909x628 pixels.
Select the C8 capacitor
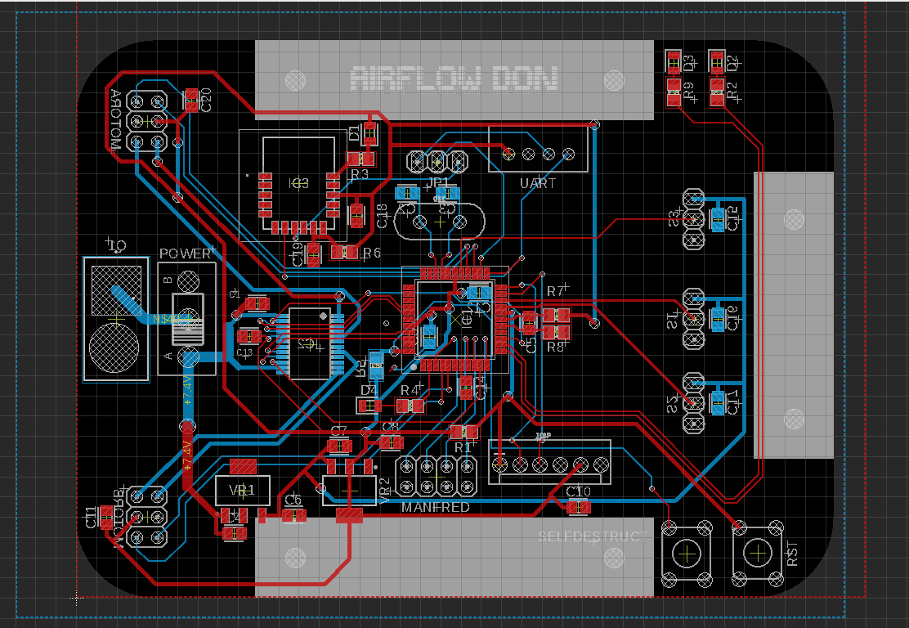pos(392,442)
